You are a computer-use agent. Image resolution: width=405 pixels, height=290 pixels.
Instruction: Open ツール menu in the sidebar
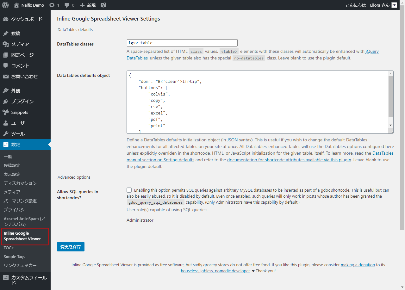tap(25, 134)
